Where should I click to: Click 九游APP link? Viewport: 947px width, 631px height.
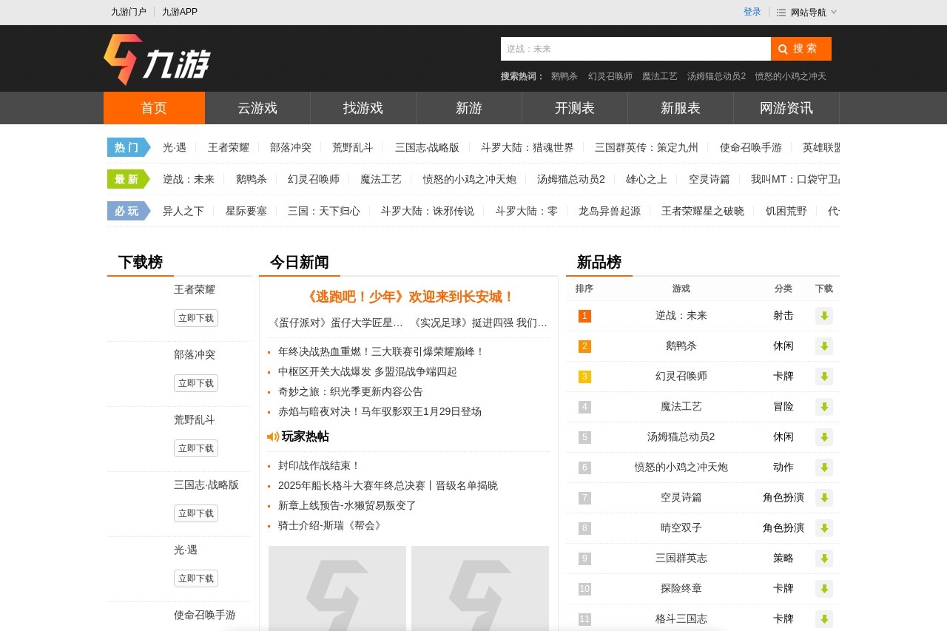pos(180,12)
